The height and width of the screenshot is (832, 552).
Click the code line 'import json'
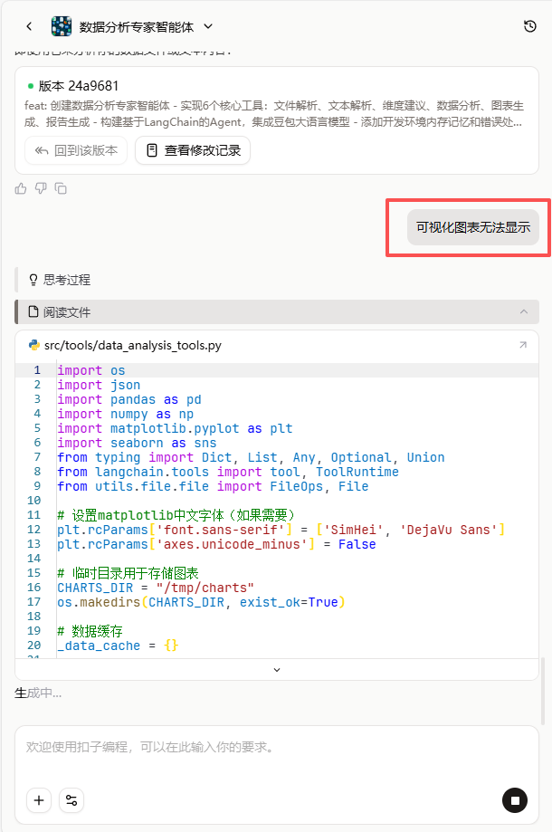pos(99,385)
